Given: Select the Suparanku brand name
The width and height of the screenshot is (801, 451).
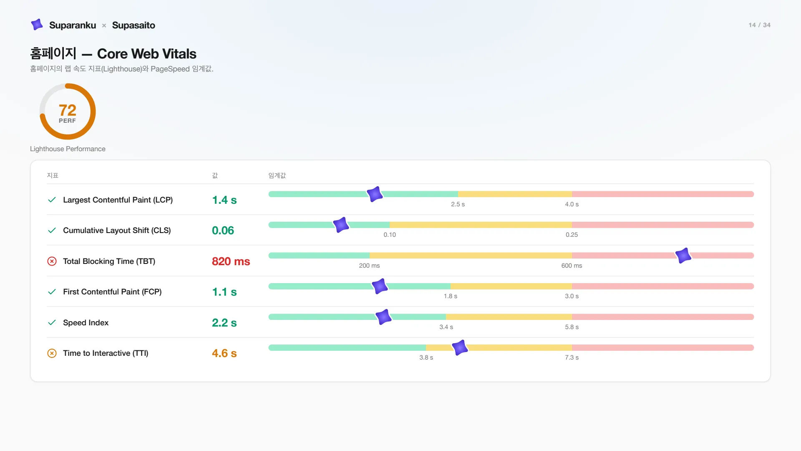Looking at the screenshot, I should point(73,25).
